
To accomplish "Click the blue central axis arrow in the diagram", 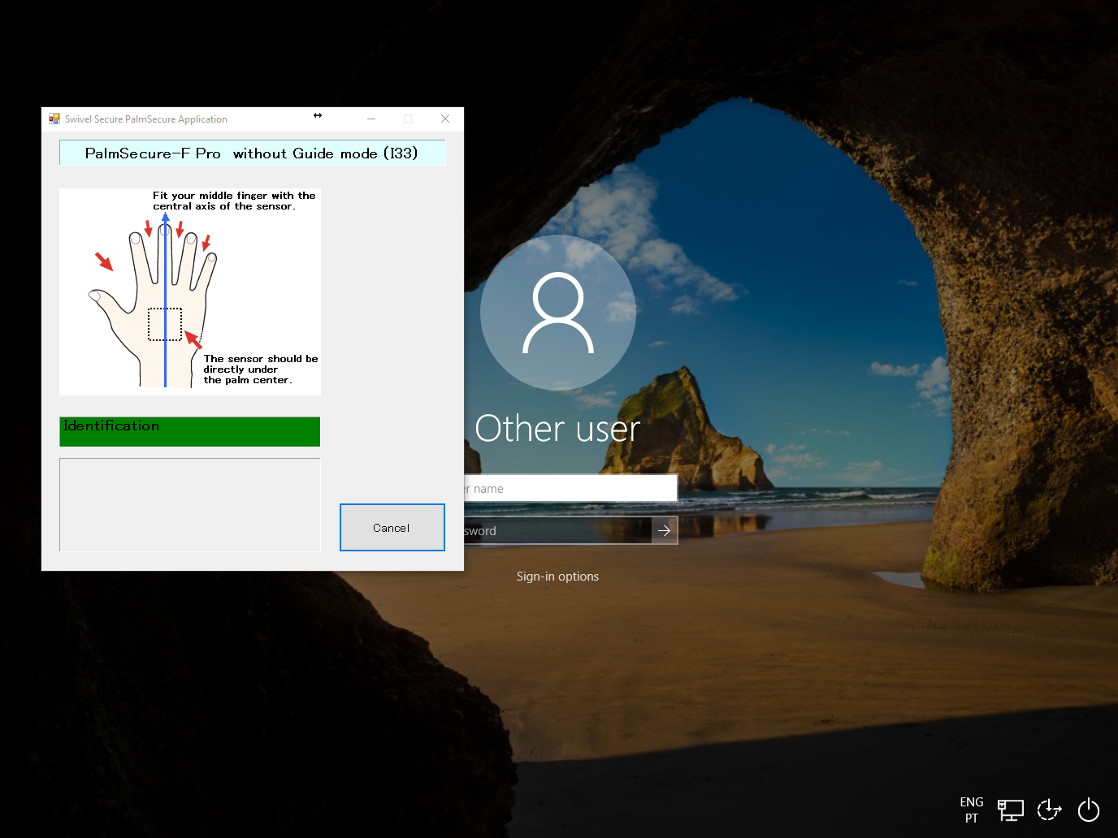I will click(x=166, y=300).
